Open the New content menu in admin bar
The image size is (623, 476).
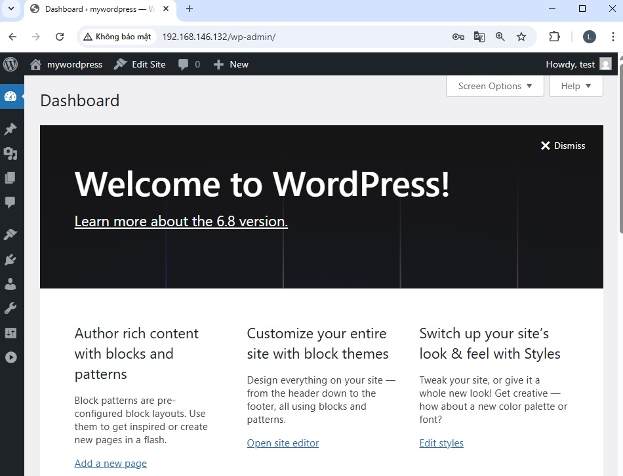(231, 64)
